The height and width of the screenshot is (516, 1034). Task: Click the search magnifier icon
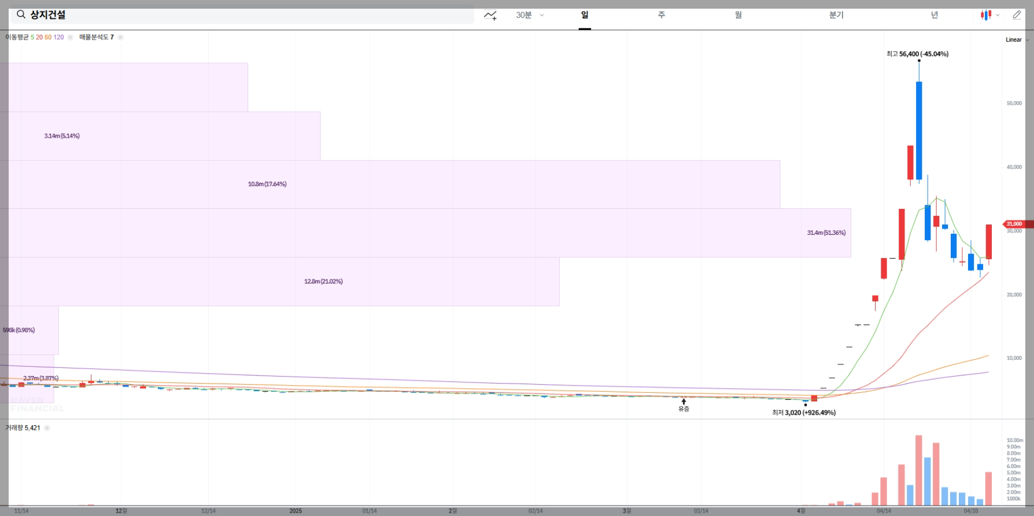pos(21,14)
